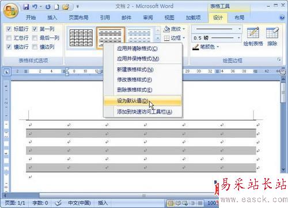This screenshot has width=288, height=208.
Task: Open the 0.5 磅 pen weight dropdown
Action: coord(239,38)
